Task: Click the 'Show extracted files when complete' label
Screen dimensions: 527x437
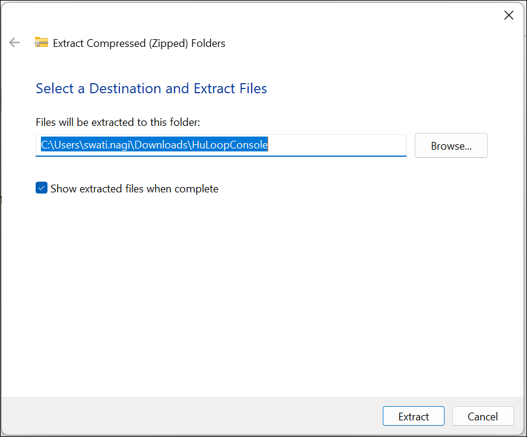Action: 134,189
